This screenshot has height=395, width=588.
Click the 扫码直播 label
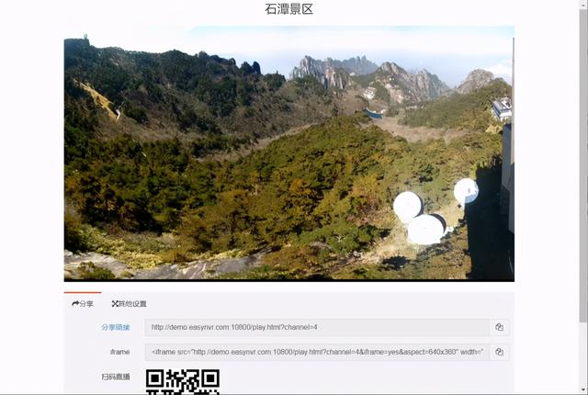click(116, 377)
